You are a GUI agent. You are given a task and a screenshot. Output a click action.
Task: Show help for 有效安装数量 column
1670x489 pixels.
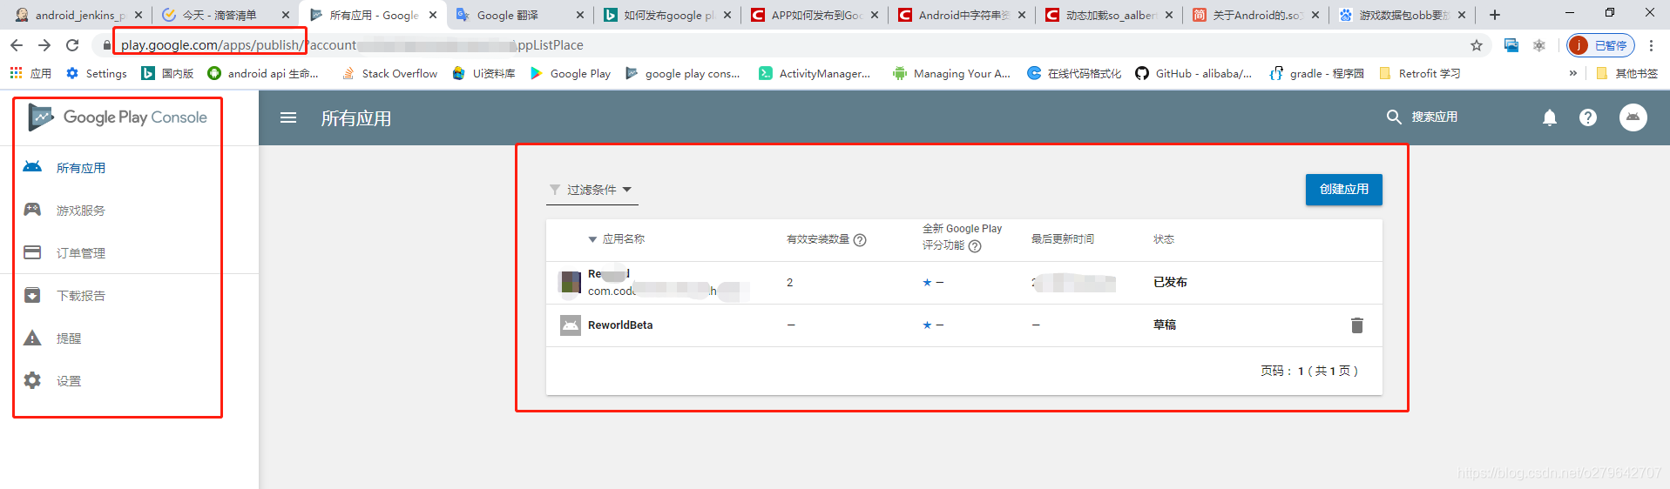(x=860, y=240)
